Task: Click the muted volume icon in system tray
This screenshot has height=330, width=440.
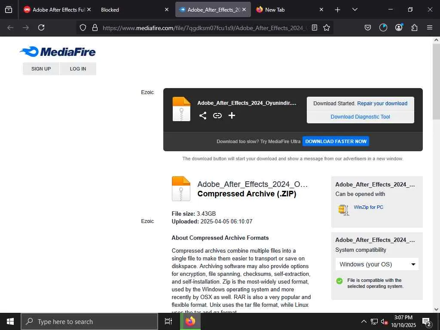Action: click(x=384, y=321)
